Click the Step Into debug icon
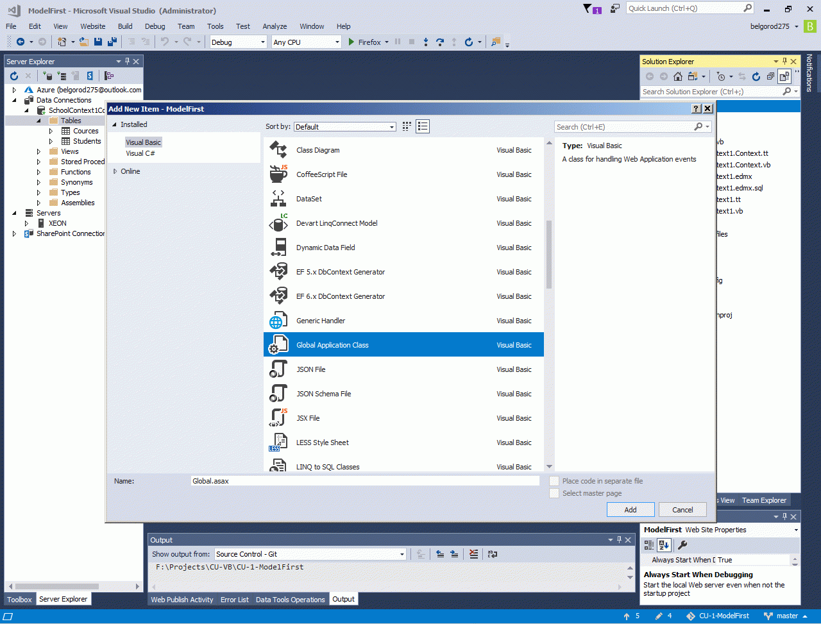This screenshot has height=624, width=821. pos(426,42)
